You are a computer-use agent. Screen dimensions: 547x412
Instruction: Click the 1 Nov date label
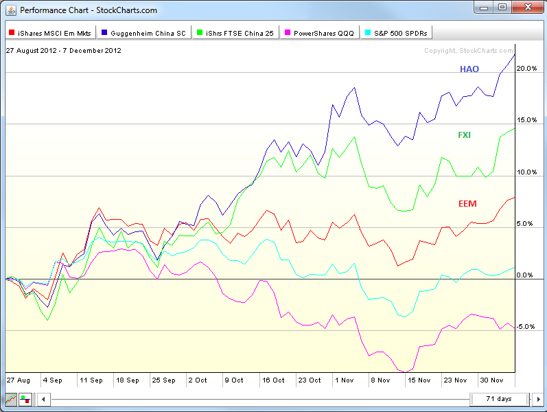click(345, 380)
